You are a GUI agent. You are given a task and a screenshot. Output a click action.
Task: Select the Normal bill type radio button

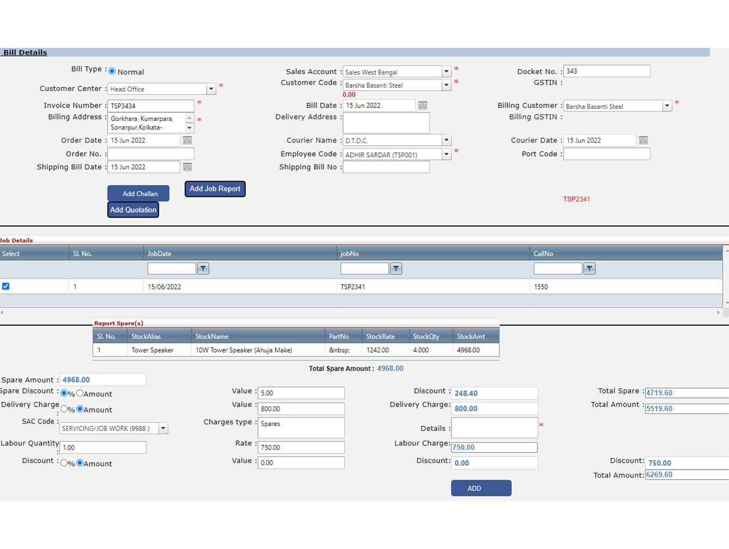[112, 71]
